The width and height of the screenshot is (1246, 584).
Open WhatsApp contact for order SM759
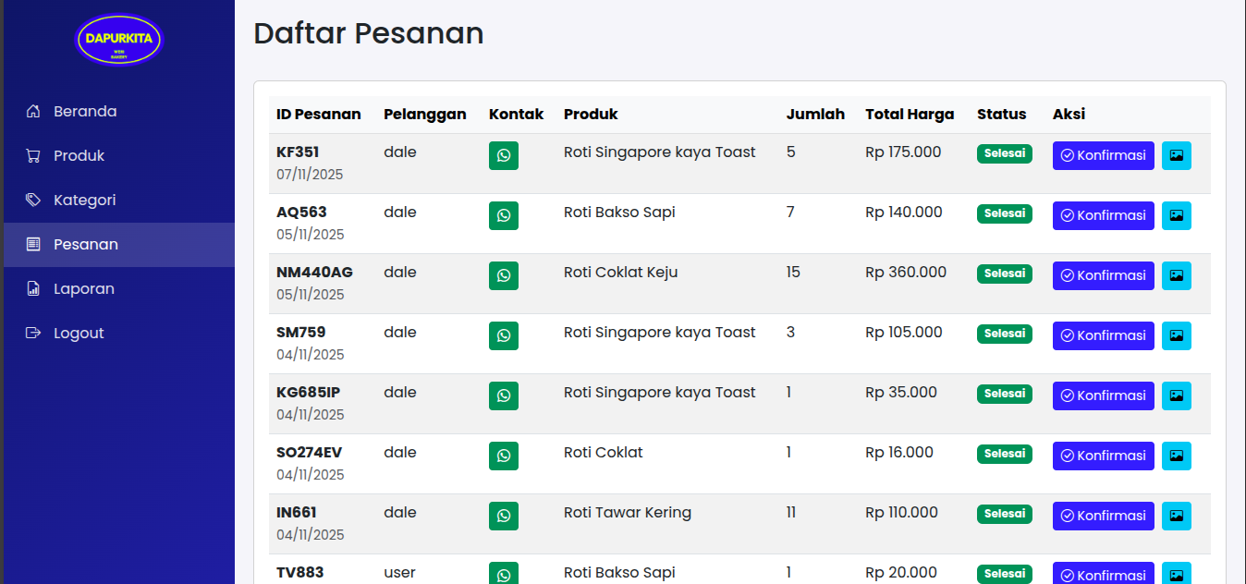pyautogui.click(x=504, y=335)
